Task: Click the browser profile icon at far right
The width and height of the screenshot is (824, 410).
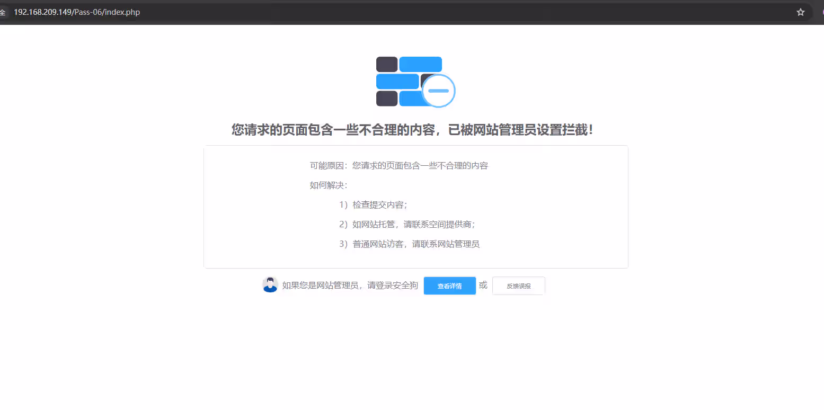Action: 822,12
